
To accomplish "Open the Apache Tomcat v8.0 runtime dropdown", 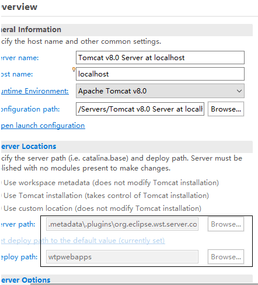I will (160, 91).
